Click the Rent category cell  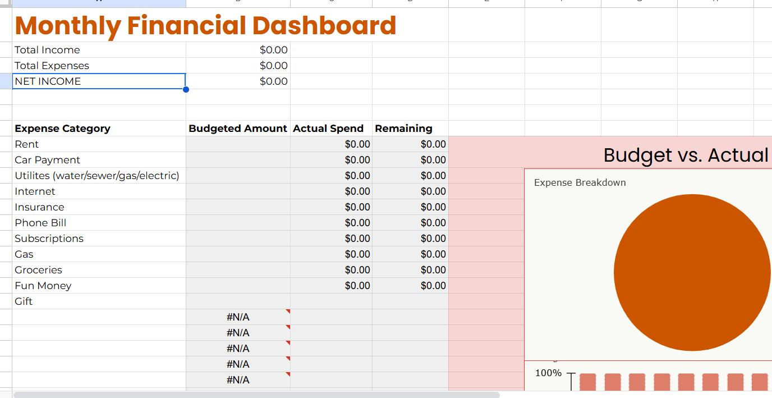pos(99,144)
